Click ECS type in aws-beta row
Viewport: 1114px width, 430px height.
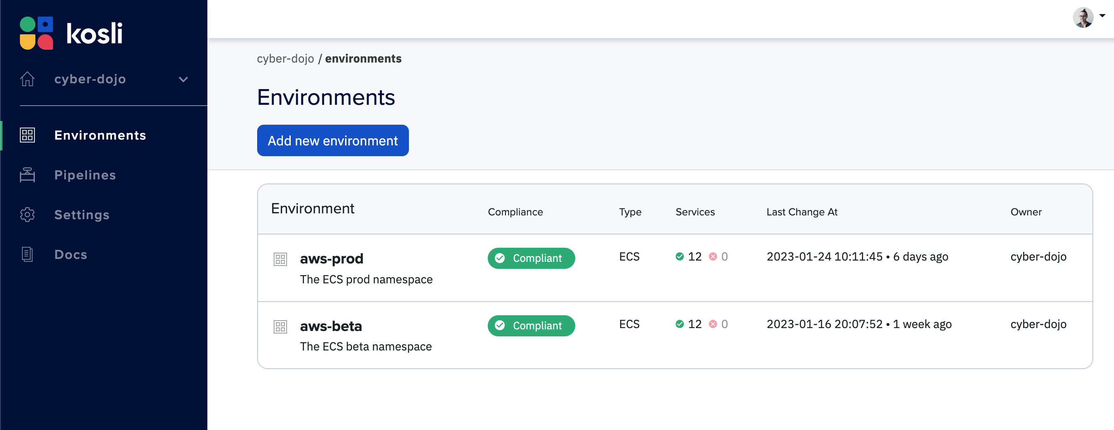pos(629,324)
